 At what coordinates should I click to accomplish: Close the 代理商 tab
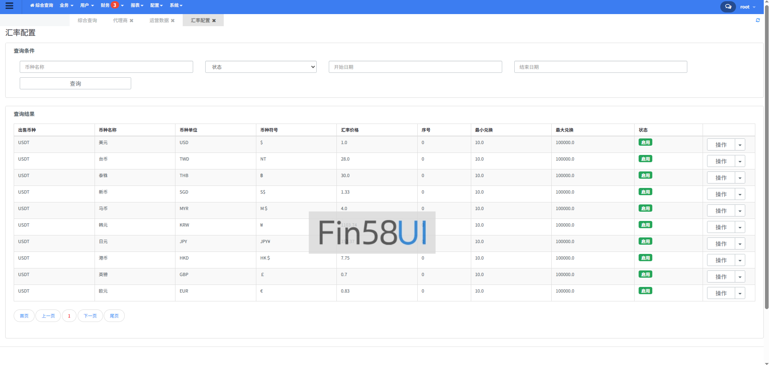(x=132, y=21)
